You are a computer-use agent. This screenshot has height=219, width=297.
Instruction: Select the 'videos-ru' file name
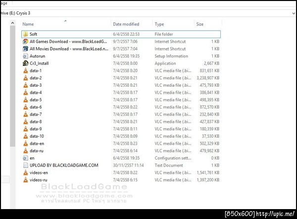click(x=39, y=180)
